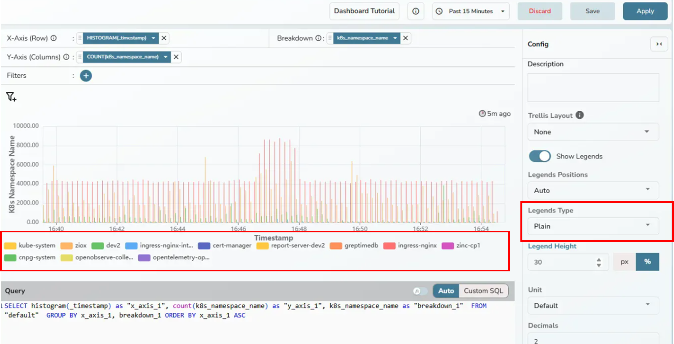Screen dimensions: 674x344
Task: Expand the Trellis Layout dropdown
Action: click(x=593, y=132)
